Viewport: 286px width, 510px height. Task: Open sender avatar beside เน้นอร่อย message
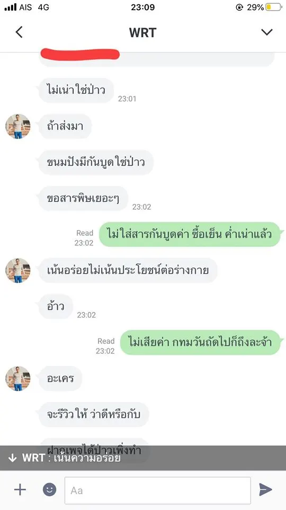[18, 270]
